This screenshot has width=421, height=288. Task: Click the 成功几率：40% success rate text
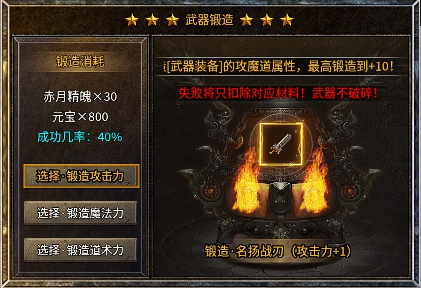click(79, 137)
